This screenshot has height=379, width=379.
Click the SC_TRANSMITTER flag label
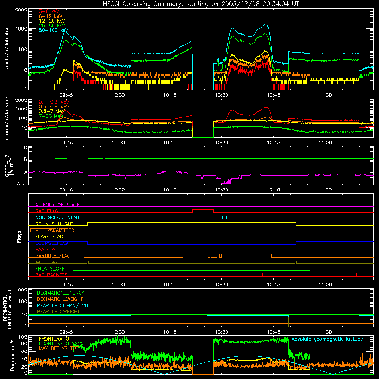(x=55, y=230)
